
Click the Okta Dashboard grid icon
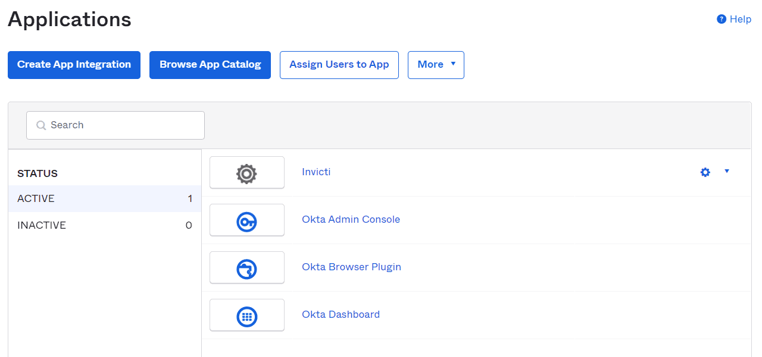click(x=246, y=317)
